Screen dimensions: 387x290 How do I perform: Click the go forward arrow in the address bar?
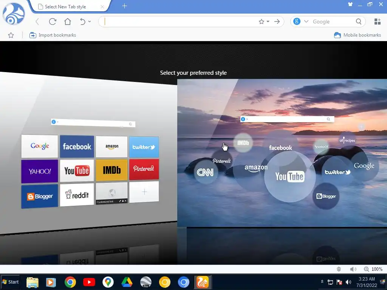(x=277, y=22)
